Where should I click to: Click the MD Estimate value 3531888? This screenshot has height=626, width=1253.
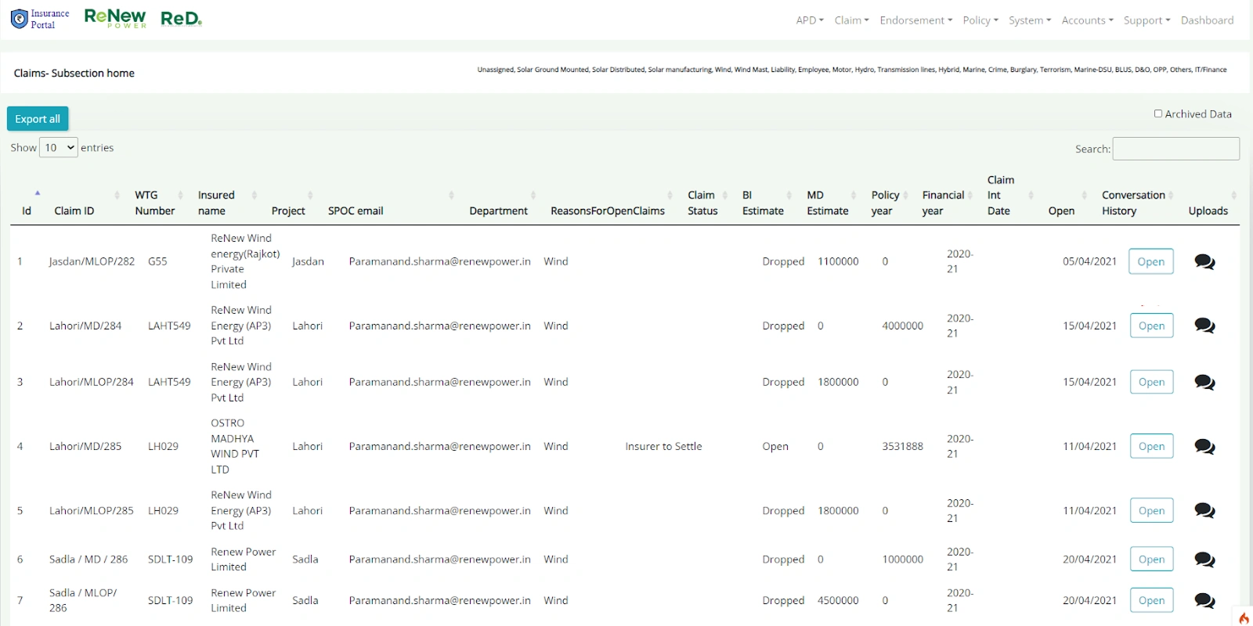coord(902,446)
